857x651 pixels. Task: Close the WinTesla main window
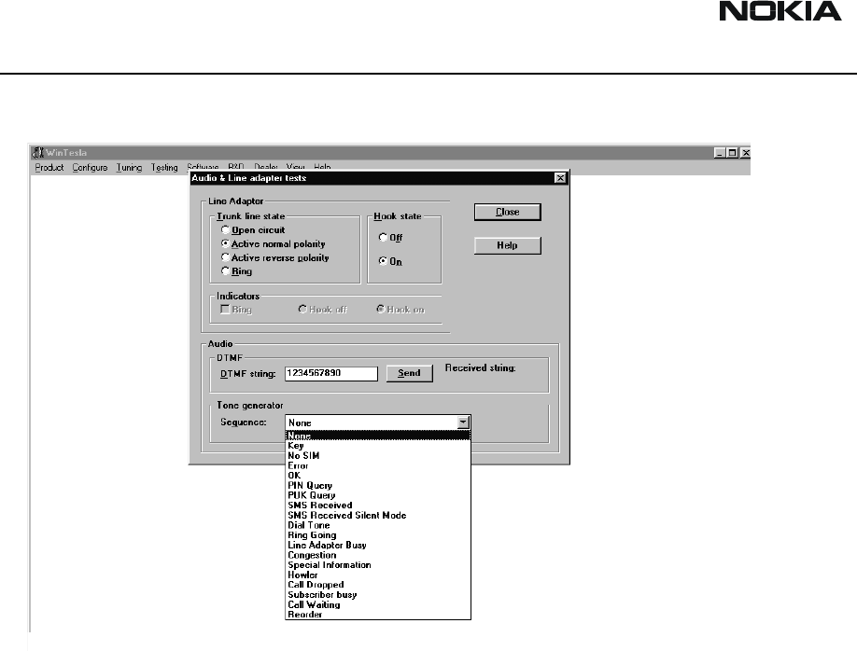pyautogui.click(x=746, y=153)
